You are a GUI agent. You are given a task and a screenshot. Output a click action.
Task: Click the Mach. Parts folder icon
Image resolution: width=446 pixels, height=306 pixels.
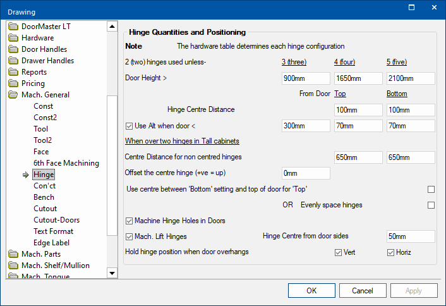click(13, 254)
